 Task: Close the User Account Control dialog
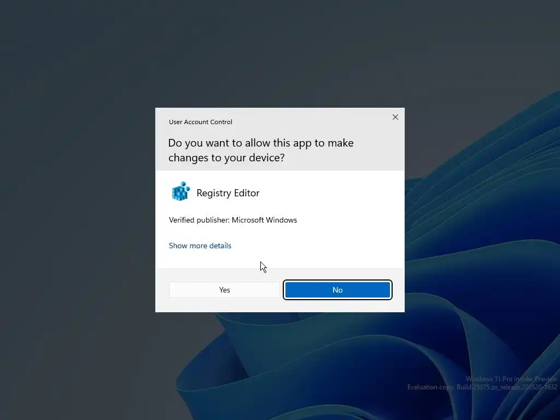[395, 117]
